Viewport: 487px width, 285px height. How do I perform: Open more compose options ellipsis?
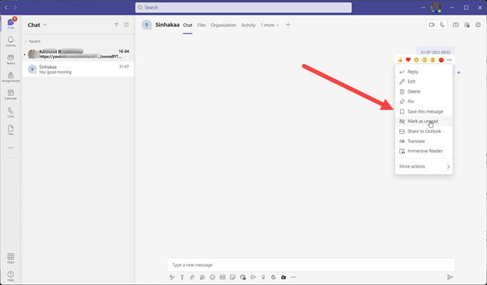pos(294,277)
